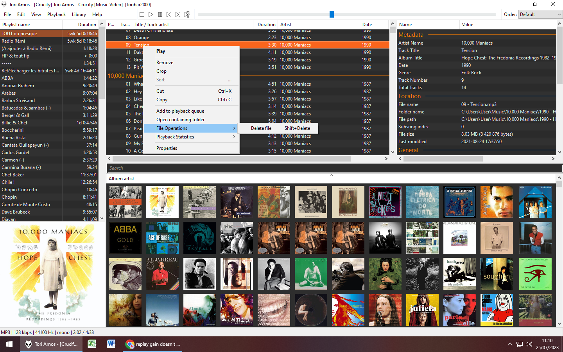Open Excel from the taskbar

[x=92, y=344]
